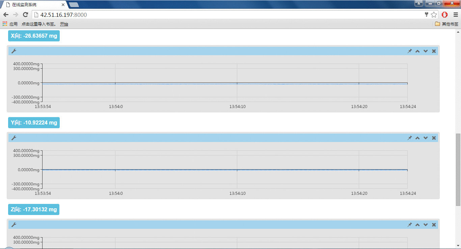The width and height of the screenshot is (461, 249).
Task: Close the X-direction chart panel
Action: (x=434, y=51)
